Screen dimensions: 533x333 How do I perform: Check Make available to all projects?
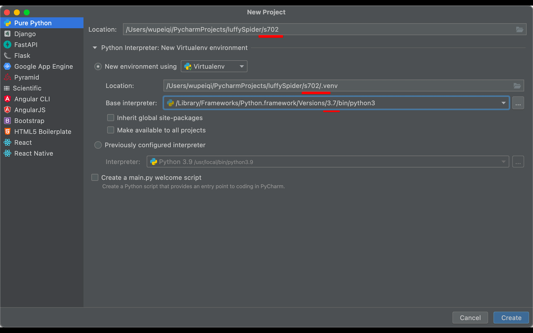[x=111, y=130]
